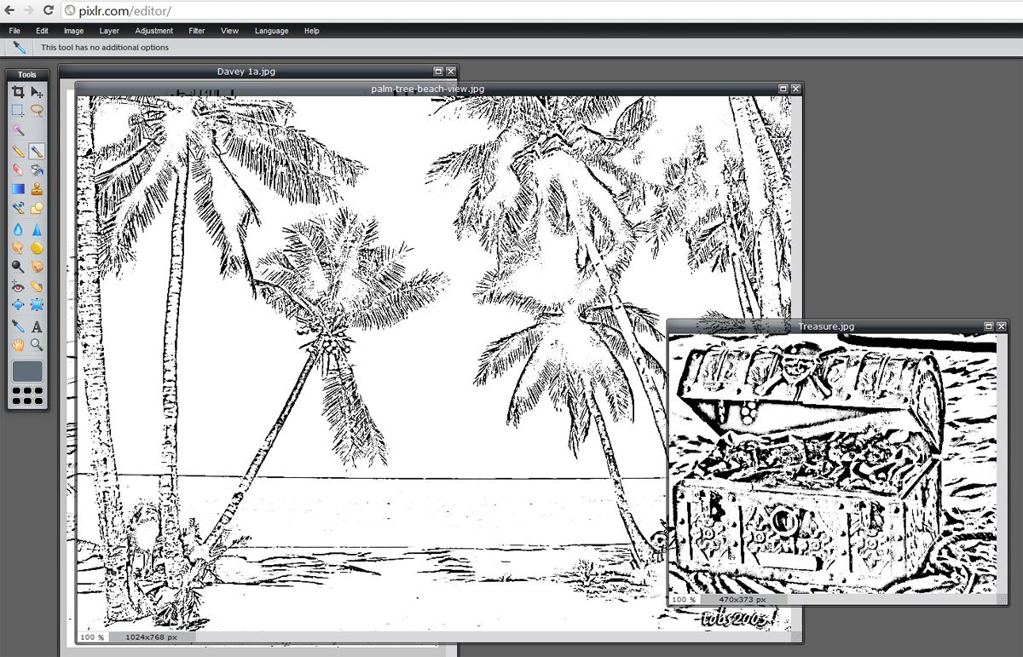Open the Filter menu
Viewport: 1023px width, 657px height.
(x=196, y=31)
